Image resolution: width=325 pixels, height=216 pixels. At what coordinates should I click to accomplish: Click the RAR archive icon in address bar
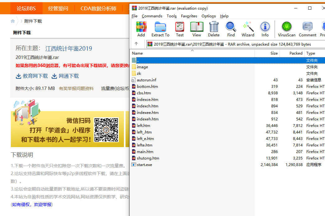coord(150,44)
